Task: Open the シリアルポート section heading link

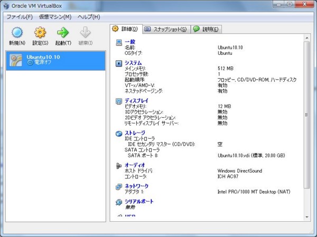Action: [139, 202]
